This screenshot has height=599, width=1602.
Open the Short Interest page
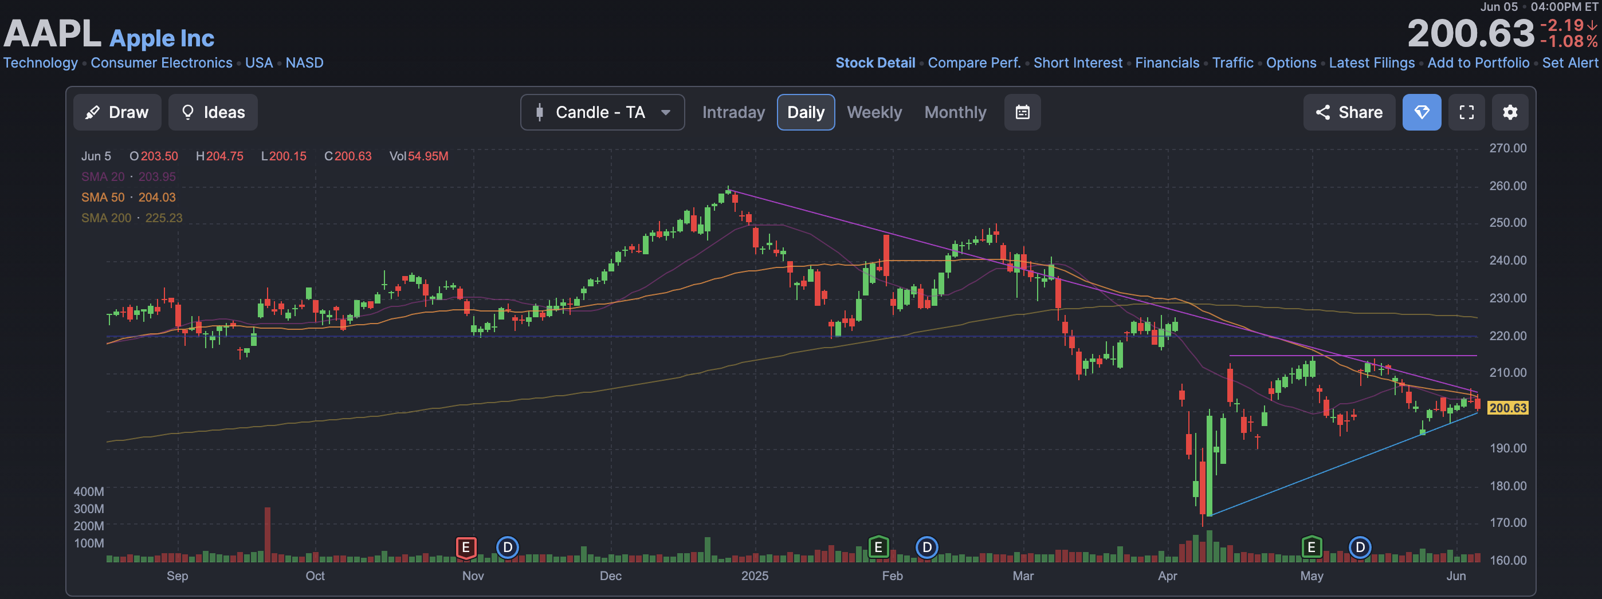pos(1078,63)
